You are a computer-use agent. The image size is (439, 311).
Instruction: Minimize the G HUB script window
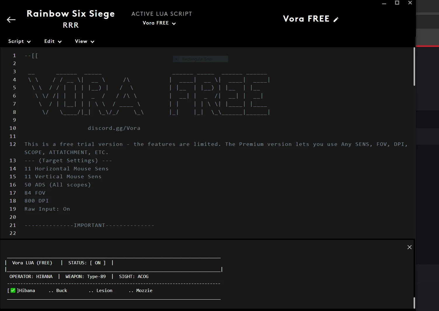click(384, 3)
